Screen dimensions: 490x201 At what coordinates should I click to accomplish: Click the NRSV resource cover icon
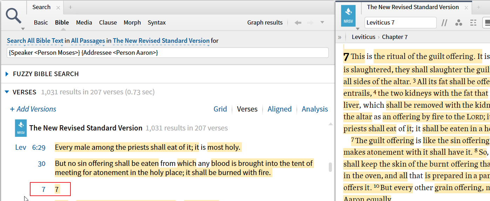coord(348,16)
